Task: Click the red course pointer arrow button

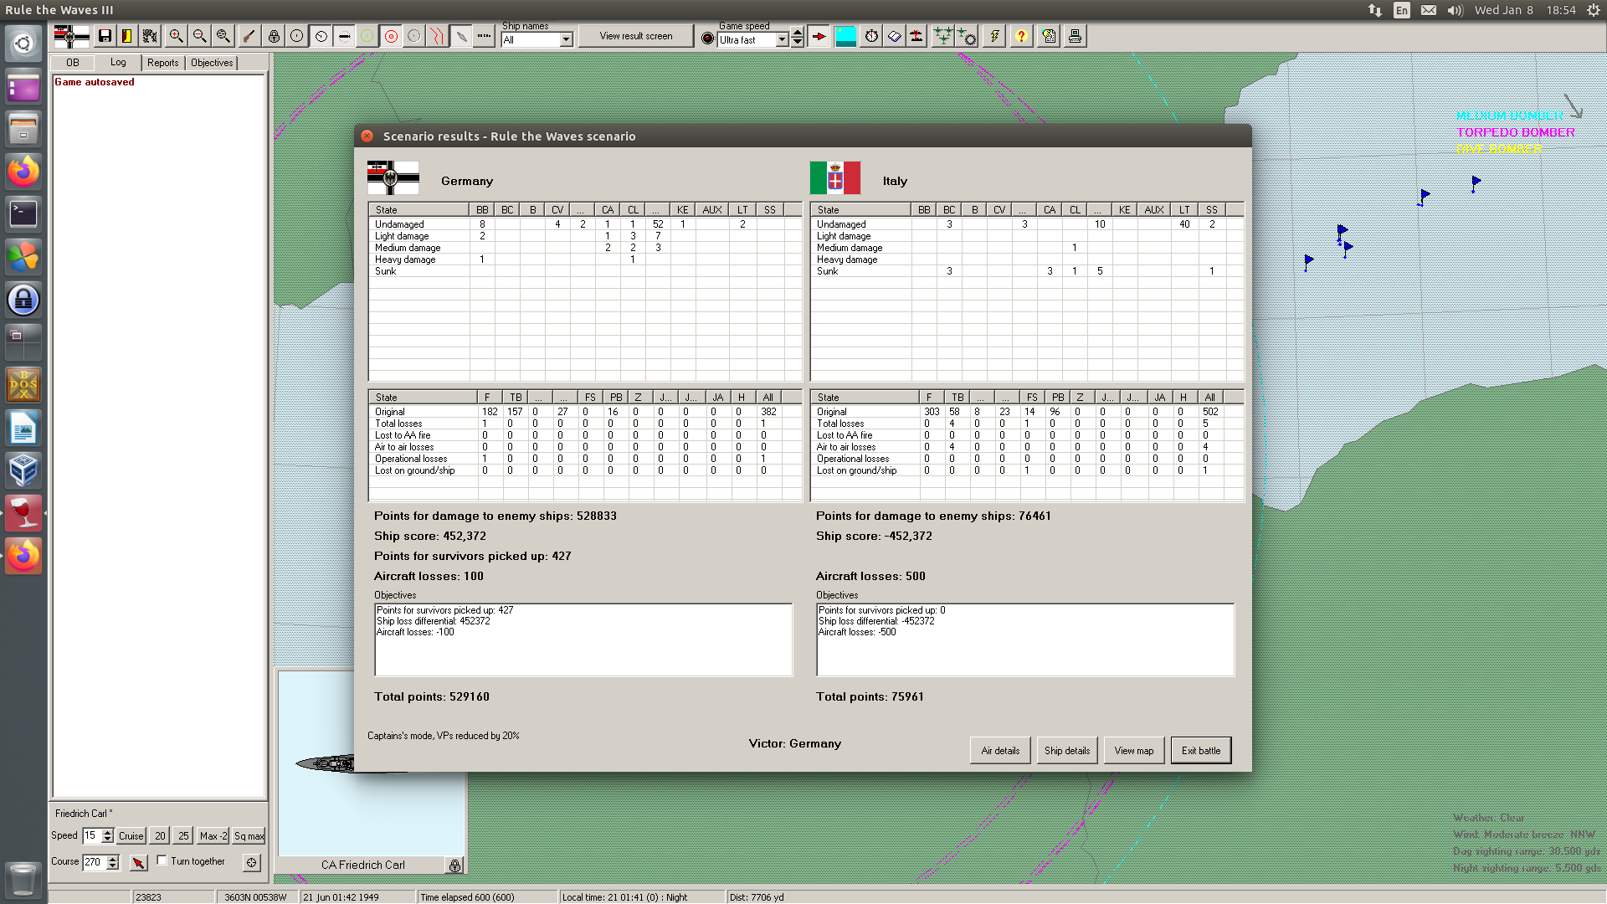Action: [139, 862]
